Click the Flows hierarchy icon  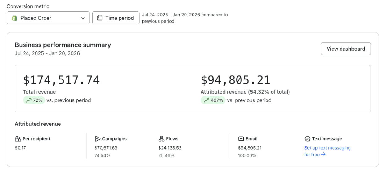[x=161, y=139]
